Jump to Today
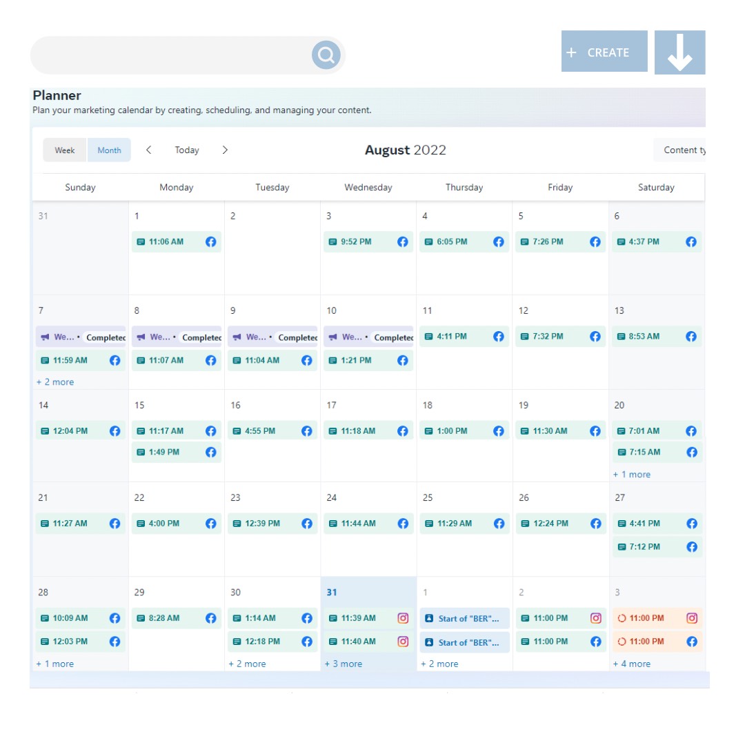 (187, 150)
